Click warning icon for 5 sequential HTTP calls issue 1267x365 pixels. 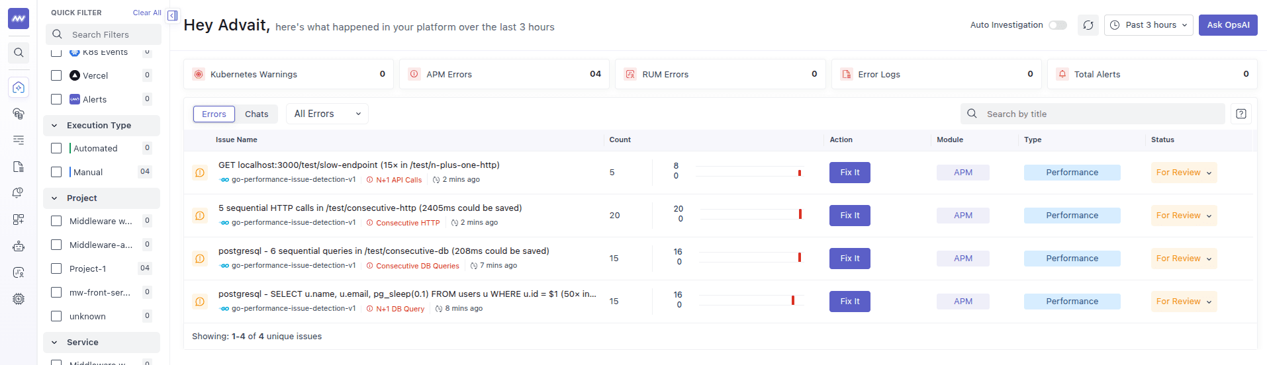200,216
